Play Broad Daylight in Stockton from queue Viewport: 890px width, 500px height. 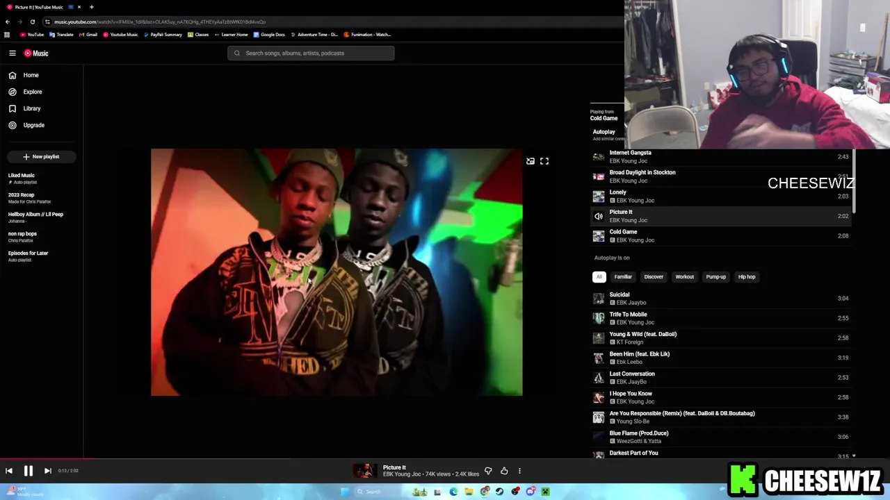click(x=720, y=176)
